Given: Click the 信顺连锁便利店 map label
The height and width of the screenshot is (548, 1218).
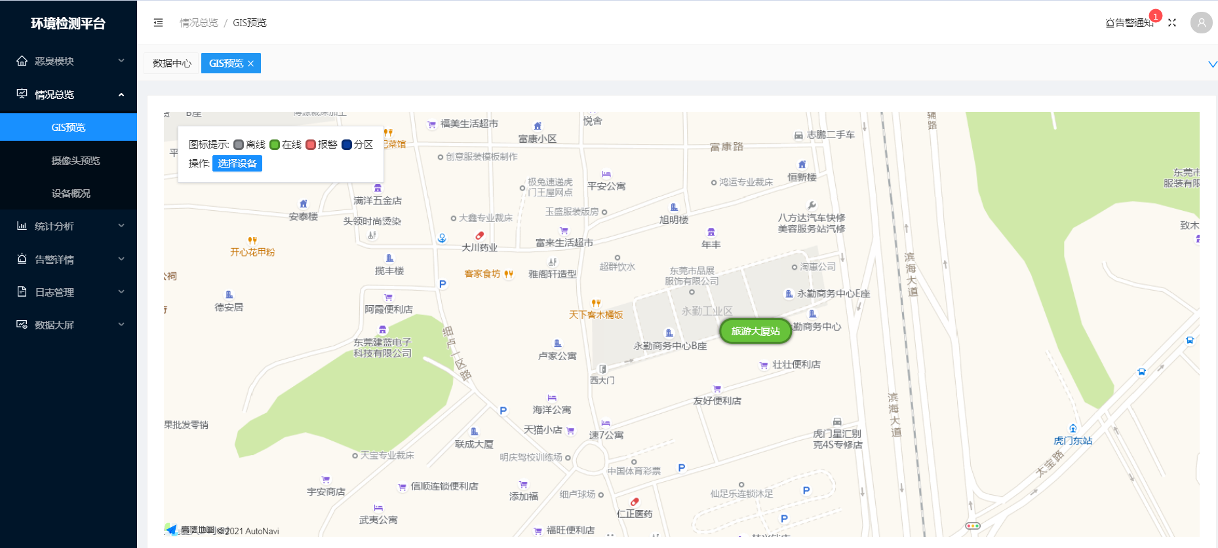Looking at the screenshot, I should (x=444, y=486).
